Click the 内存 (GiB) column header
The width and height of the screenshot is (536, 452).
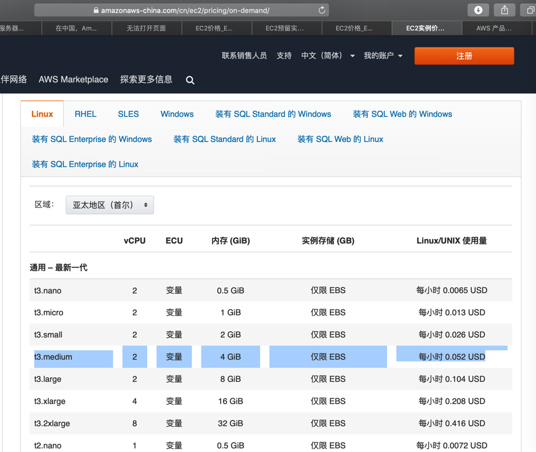tap(231, 241)
